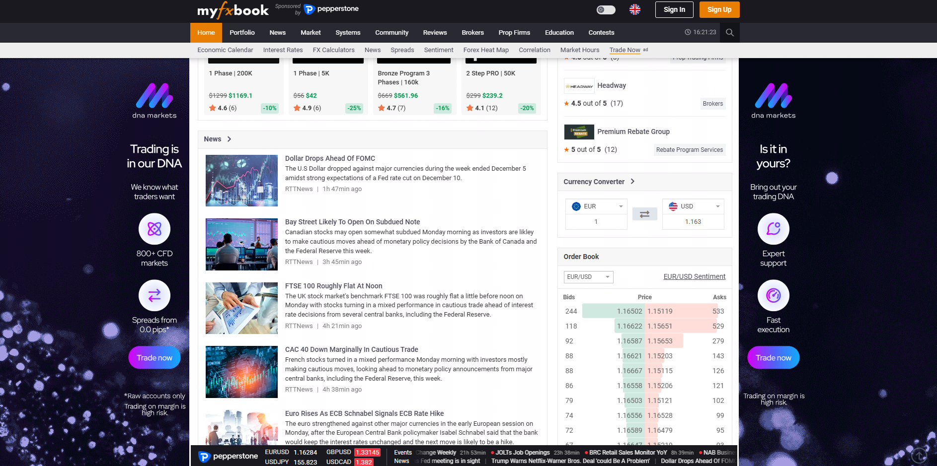Click the Headway broker logo
Screen dimensions: 937x466
579,86
